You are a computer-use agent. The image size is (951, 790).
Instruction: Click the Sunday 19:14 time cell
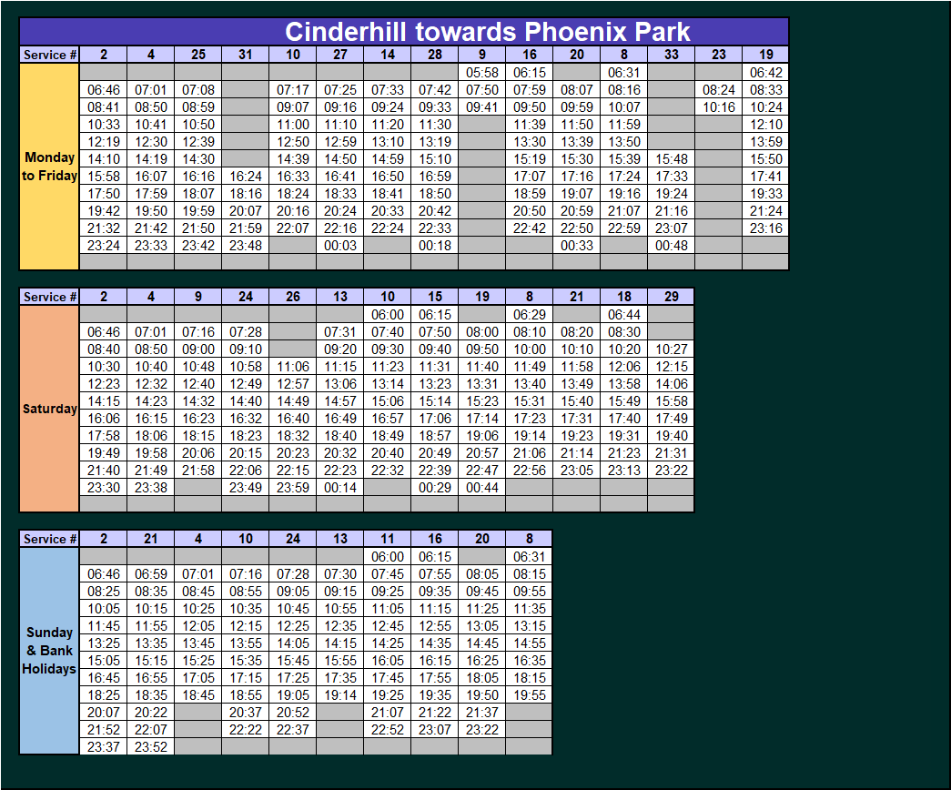(x=340, y=695)
